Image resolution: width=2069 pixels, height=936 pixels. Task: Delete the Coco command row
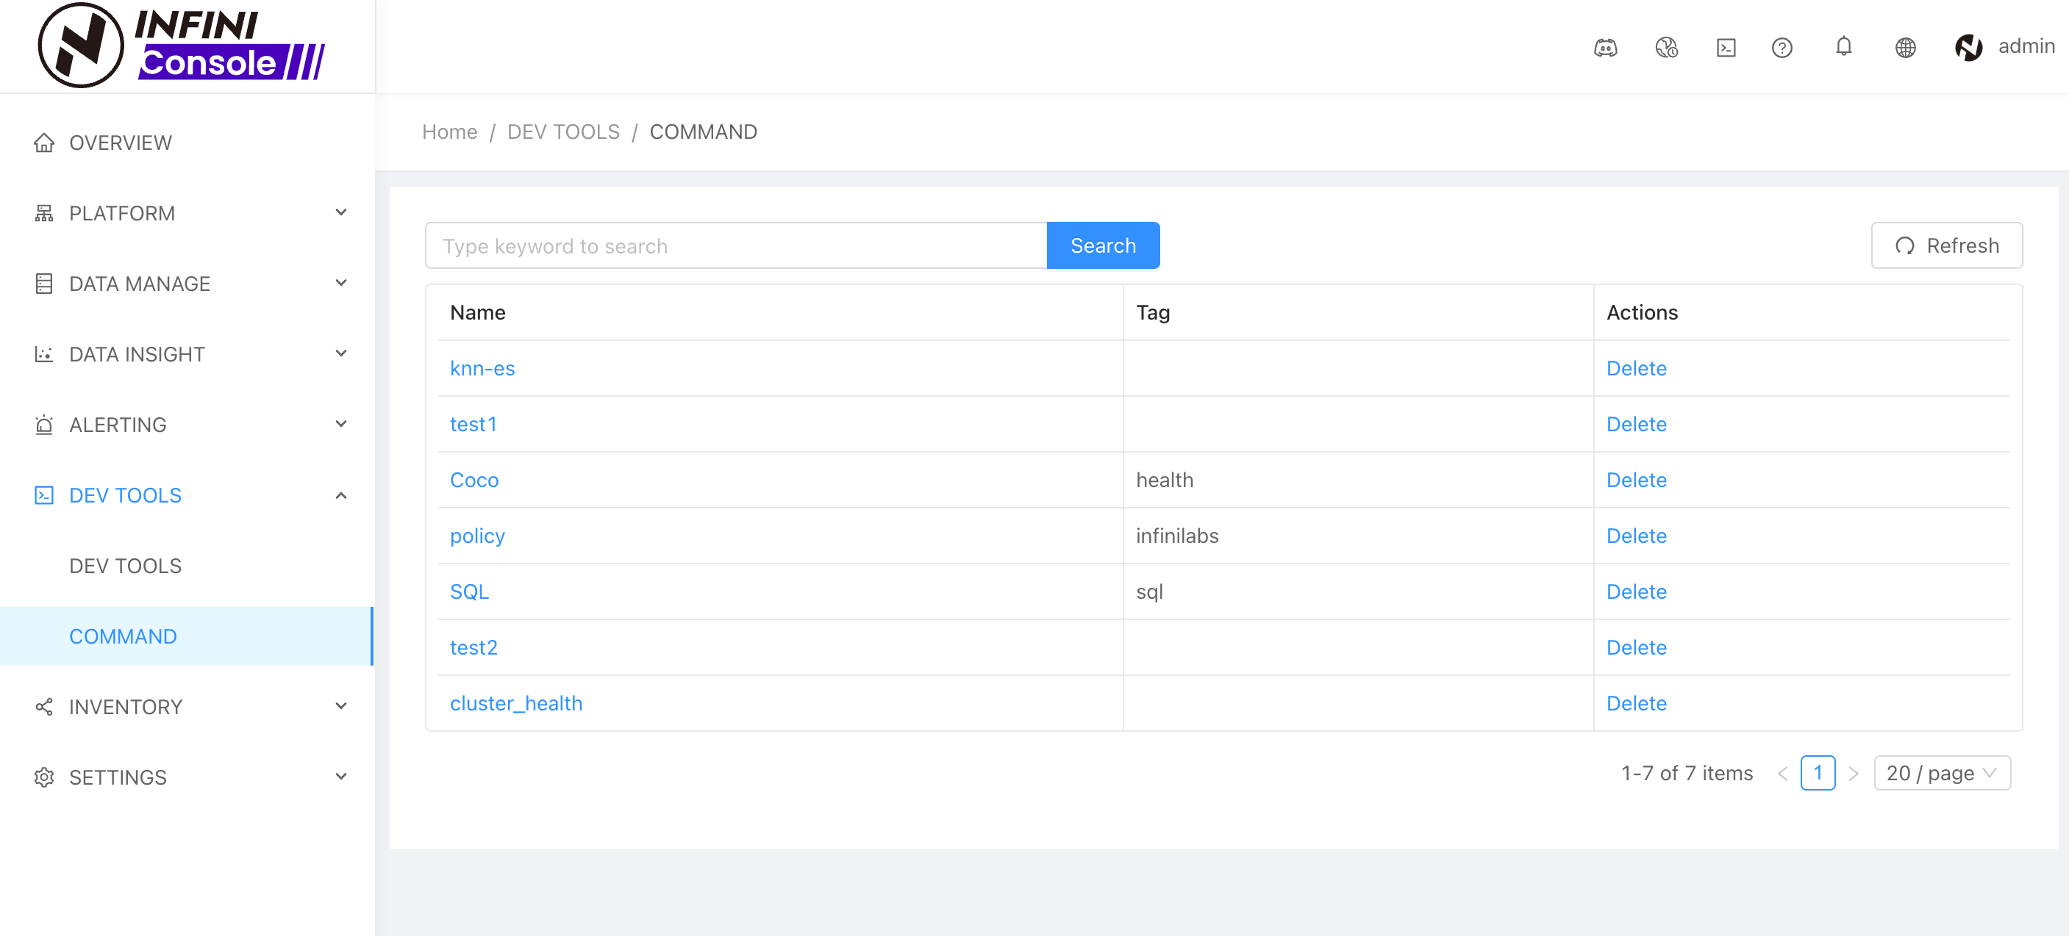1635,480
